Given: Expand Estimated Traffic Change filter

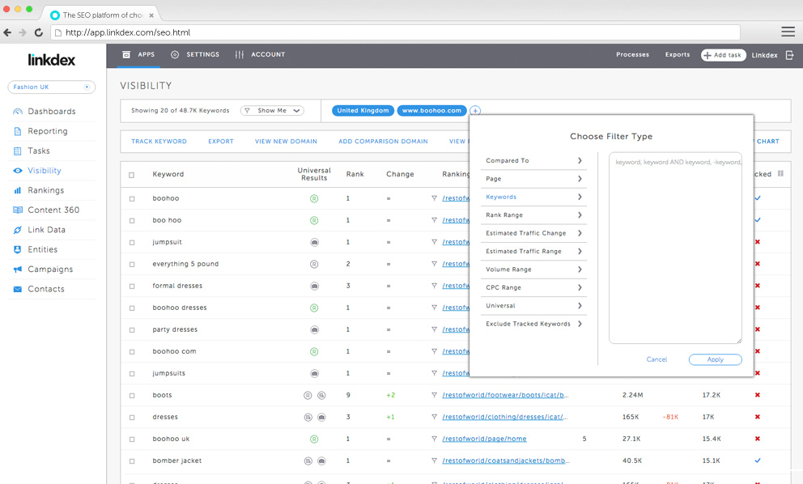Looking at the screenshot, I should click(x=533, y=233).
